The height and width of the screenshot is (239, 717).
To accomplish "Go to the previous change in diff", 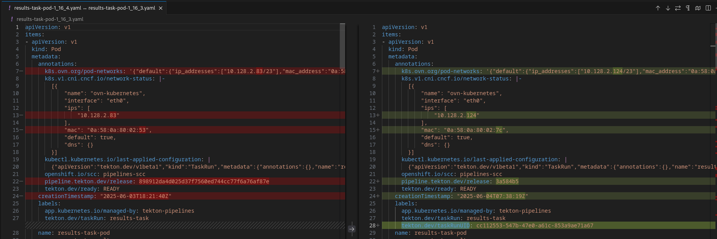I will coord(658,8).
